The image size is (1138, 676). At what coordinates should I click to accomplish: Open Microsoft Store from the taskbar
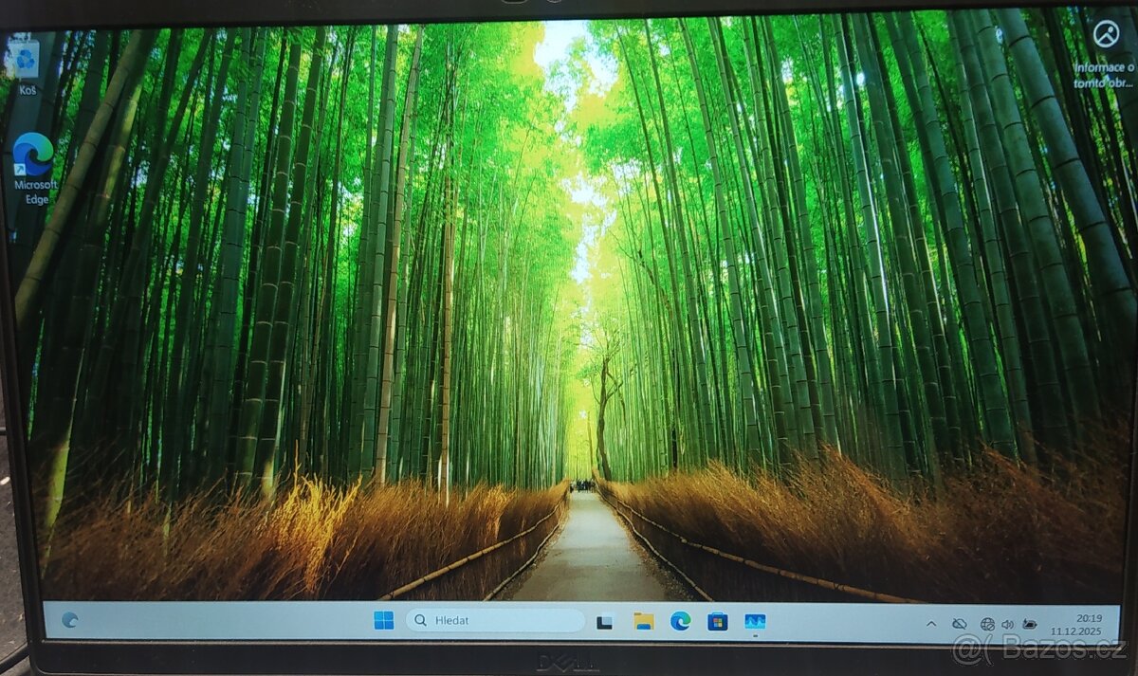click(718, 622)
